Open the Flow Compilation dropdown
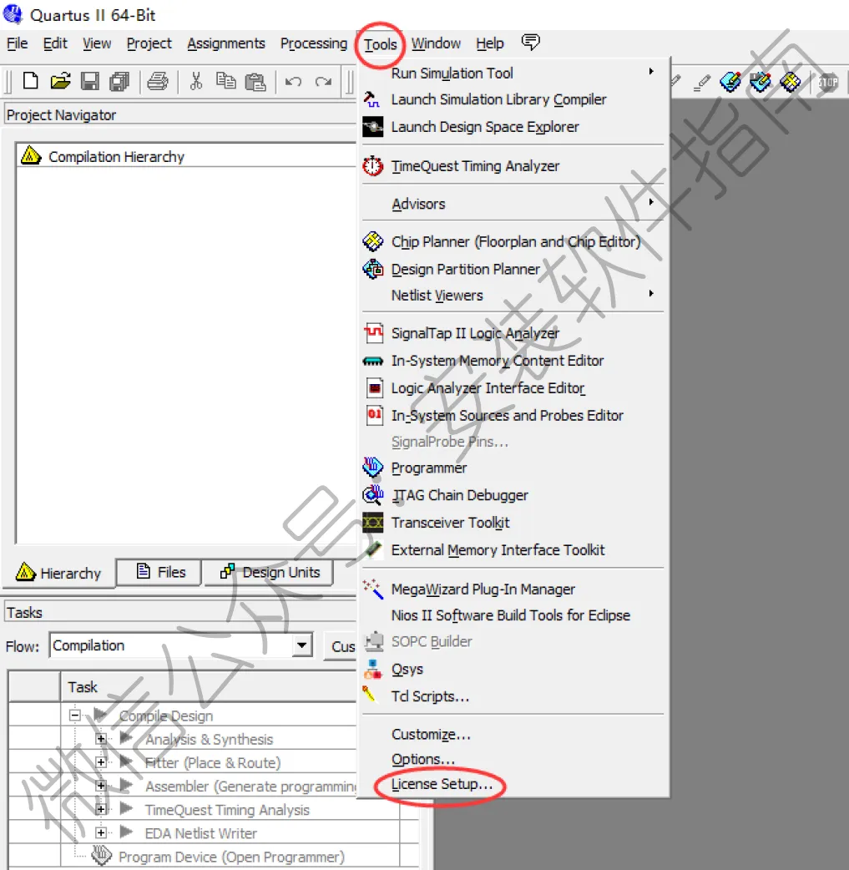This screenshot has height=870, width=849. [x=301, y=645]
